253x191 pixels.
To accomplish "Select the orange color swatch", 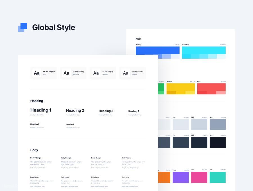I will pos(164,177).
